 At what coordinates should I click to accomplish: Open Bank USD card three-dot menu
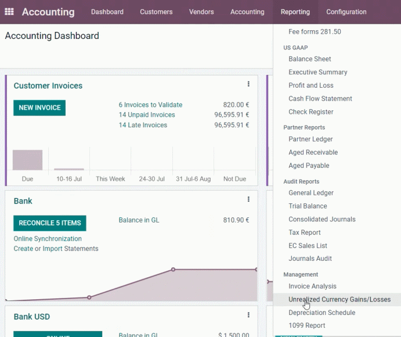pos(248,315)
